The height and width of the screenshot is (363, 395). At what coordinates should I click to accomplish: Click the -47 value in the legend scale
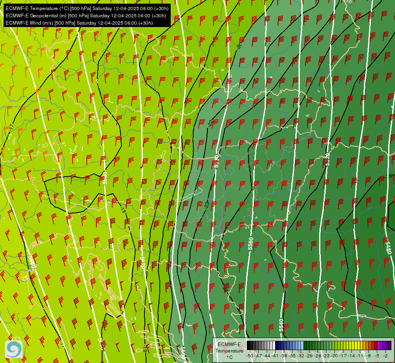pos(258,356)
